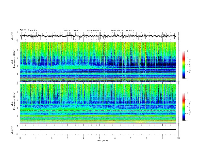
Task: Click the ch.1 spectrogram color scale bar
Action: 183,65
